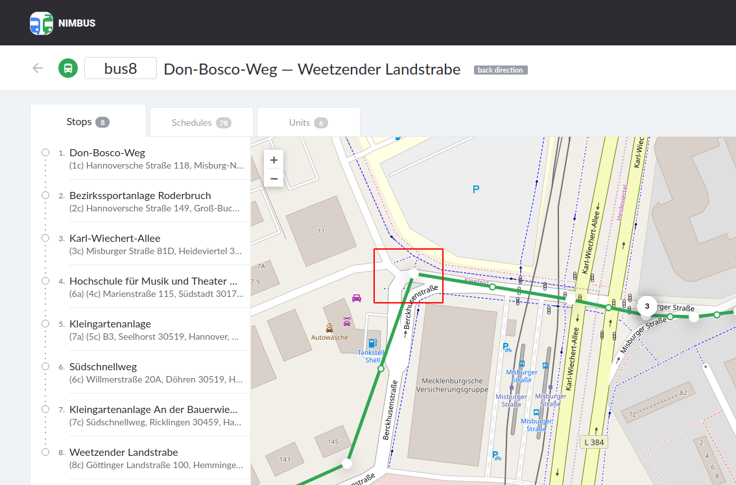The height and width of the screenshot is (485, 736).
Task: Click the blue parking P icon
Action: (x=476, y=189)
